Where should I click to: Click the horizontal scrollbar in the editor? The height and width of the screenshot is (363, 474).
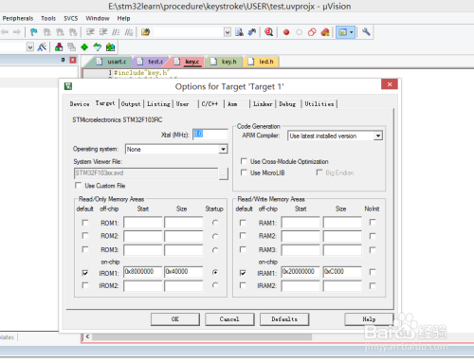tap(202, 336)
